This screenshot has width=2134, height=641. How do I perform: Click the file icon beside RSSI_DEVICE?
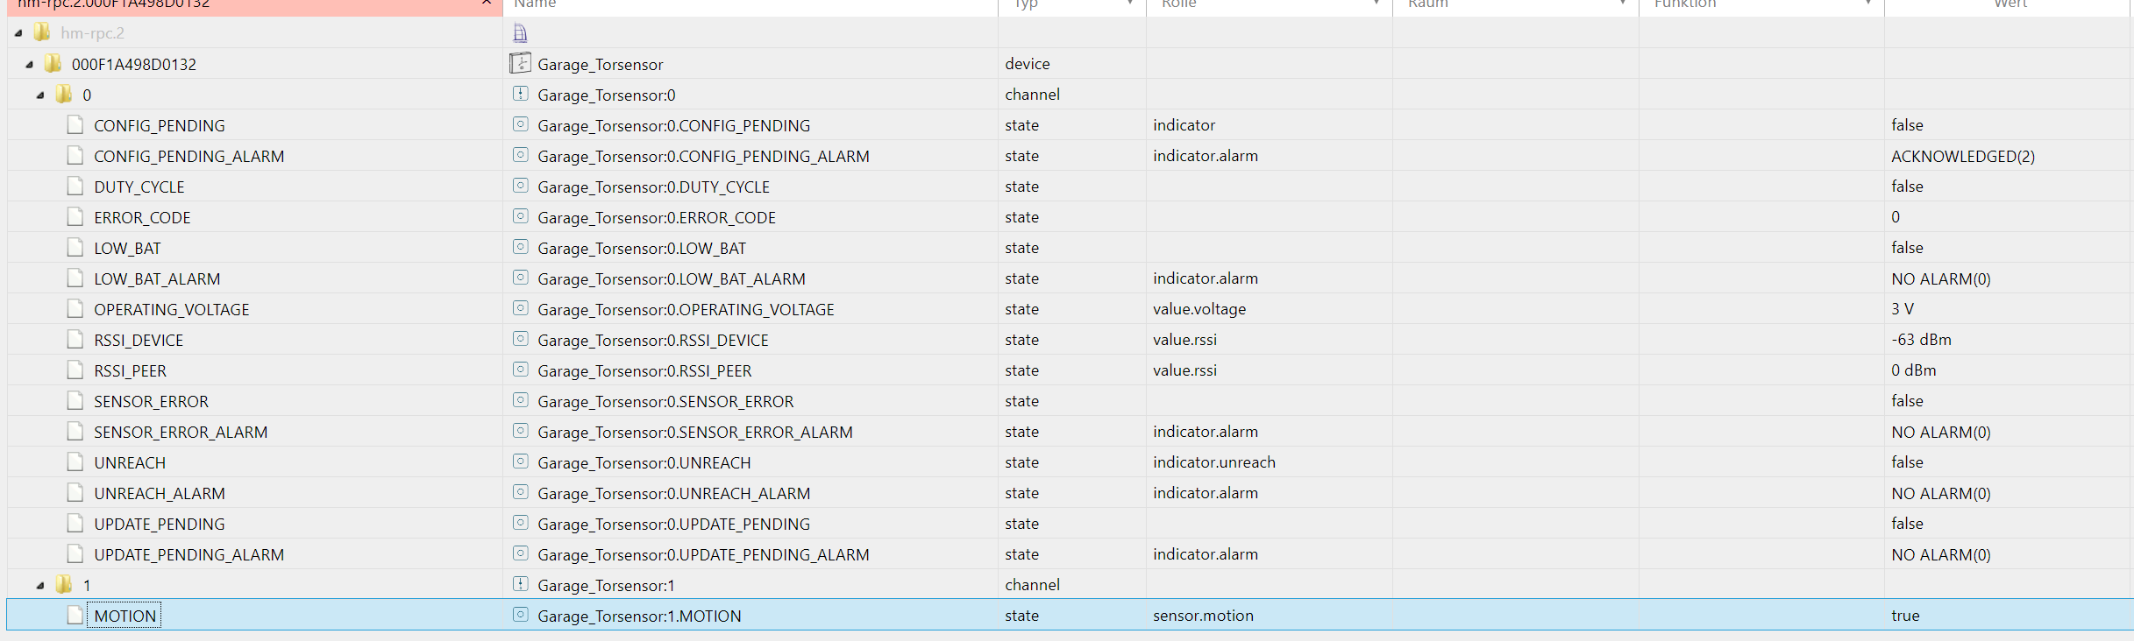click(75, 339)
